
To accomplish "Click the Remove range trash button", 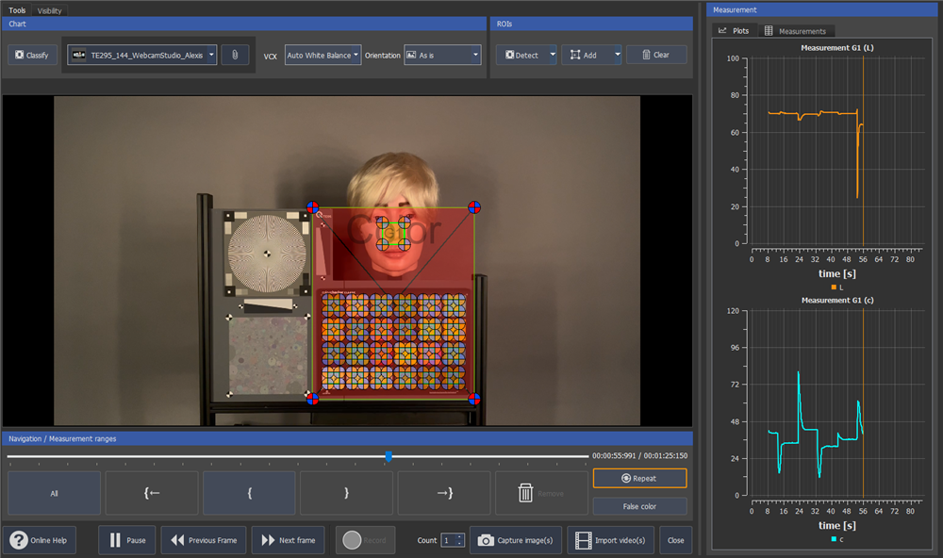I will (x=541, y=493).
